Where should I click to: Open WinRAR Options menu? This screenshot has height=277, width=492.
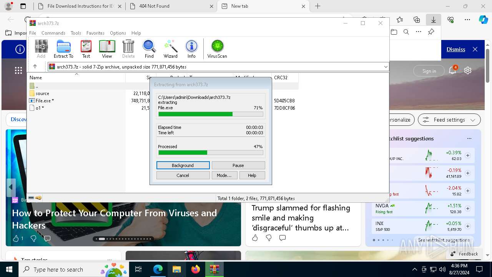118,33
